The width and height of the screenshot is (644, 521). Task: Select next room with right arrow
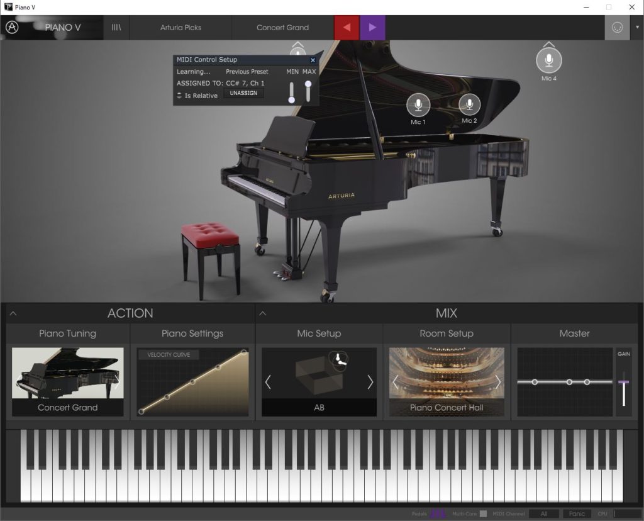(x=498, y=382)
